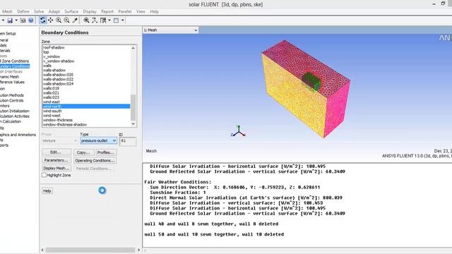Click the Fit to Window magnifier icon
The image size is (452, 254).
[86, 20]
